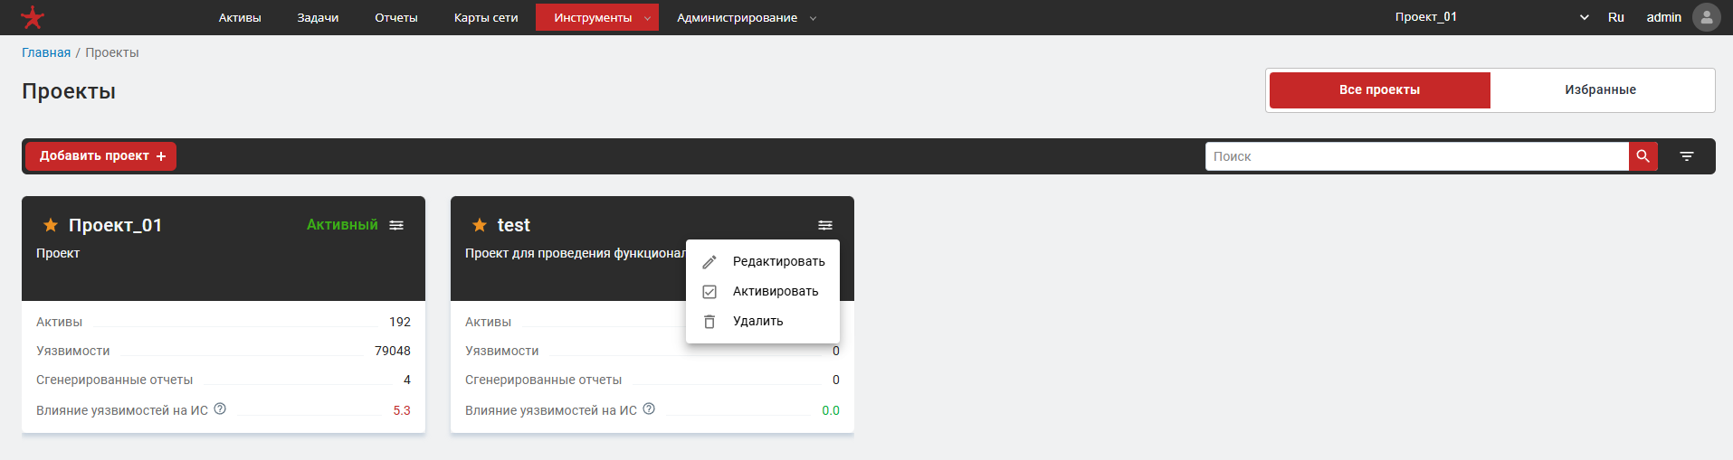The height and width of the screenshot is (460, 1733).
Task: Select the Все проекты tab
Action: (1379, 90)
